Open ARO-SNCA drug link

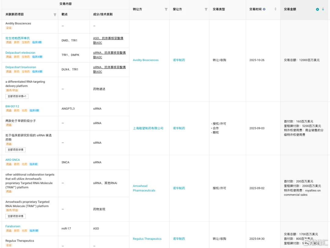(13, 160)
